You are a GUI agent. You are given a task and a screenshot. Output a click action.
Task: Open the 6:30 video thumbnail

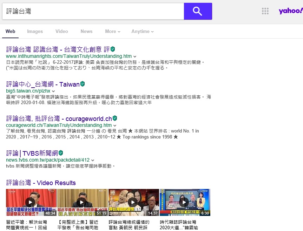[185, 202]
